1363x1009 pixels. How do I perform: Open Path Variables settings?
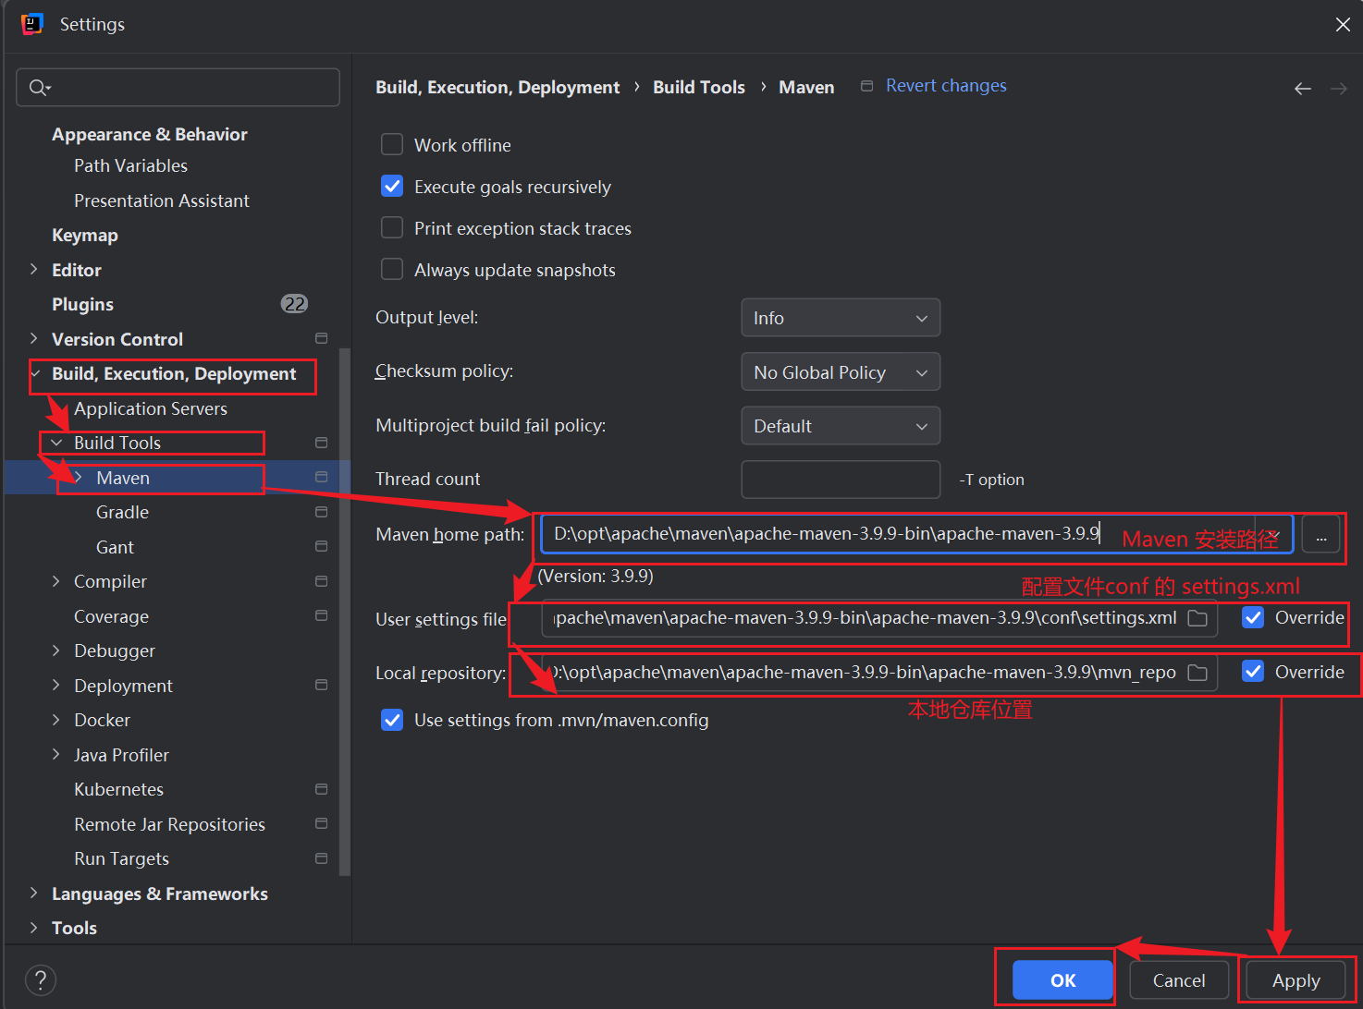click(x=130, y=165)
